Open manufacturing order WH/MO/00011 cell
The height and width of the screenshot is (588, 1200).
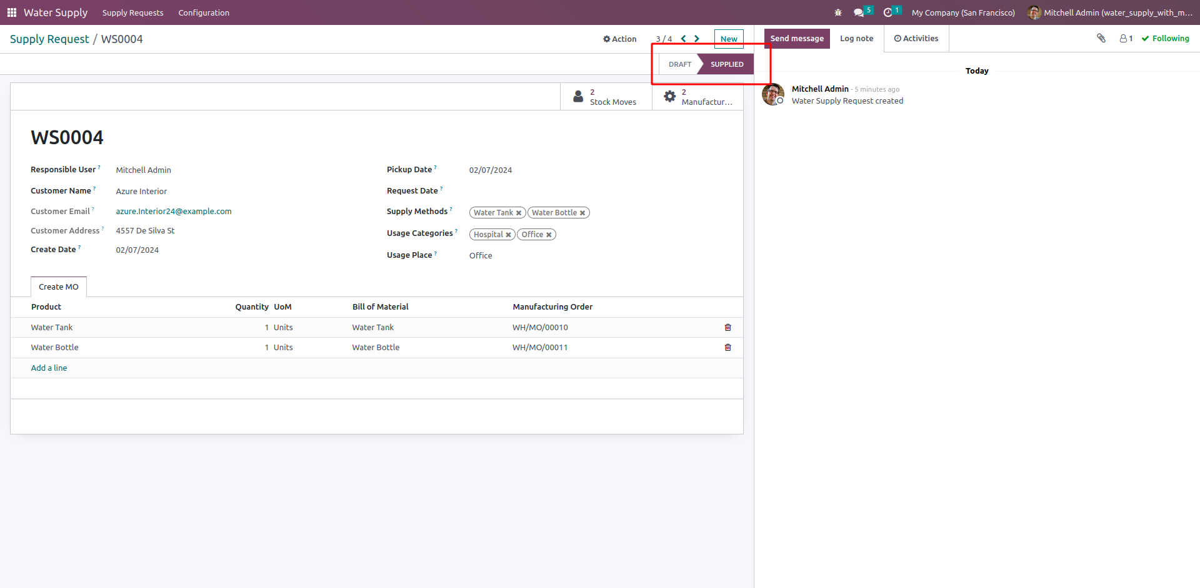click(x=540, y=347)
